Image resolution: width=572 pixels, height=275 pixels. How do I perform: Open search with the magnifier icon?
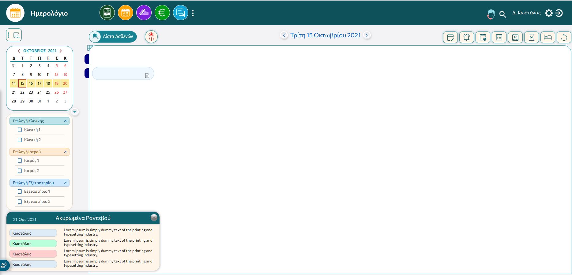click(x=502, y=14)
